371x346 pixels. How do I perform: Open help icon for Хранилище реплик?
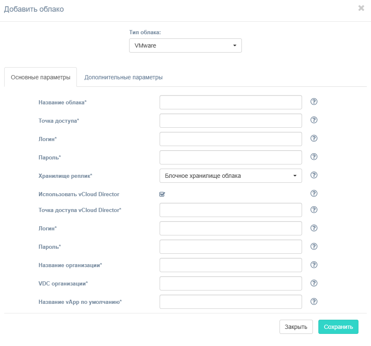[314, 175]
